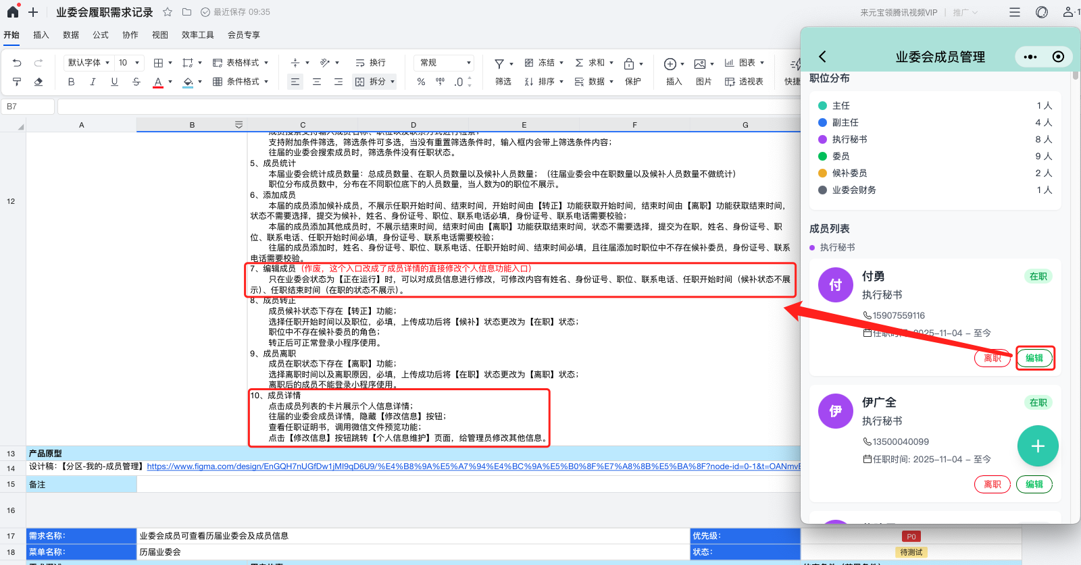Switch to the 协作 tab
The height and width of the screenshot is (565, 1081).
(130, 35)
